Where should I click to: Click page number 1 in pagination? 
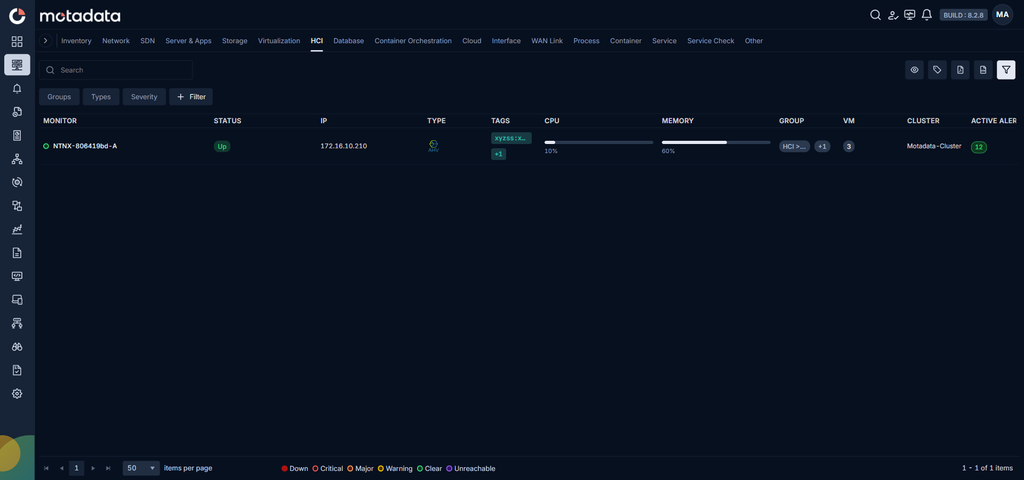(x=77, y=468)
